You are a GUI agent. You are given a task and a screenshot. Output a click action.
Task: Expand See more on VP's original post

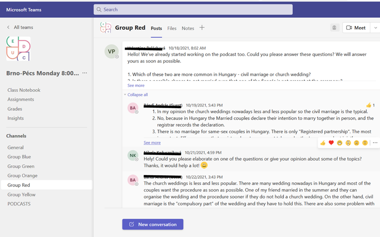(x=136, y=85)
